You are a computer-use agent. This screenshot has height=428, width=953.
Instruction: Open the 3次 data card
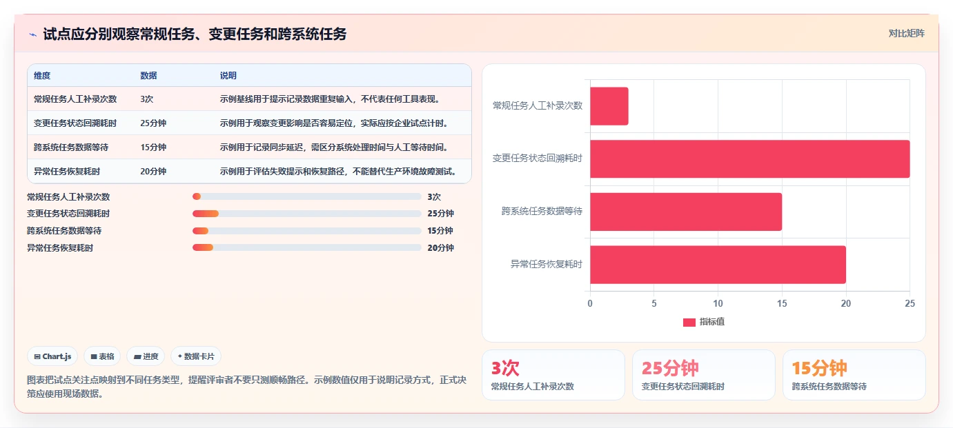click(x=553, y=375)
